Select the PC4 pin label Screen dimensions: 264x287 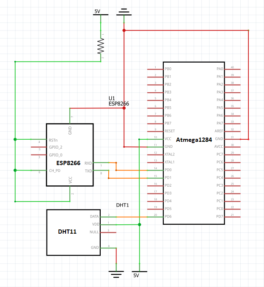tap(220, 177)
